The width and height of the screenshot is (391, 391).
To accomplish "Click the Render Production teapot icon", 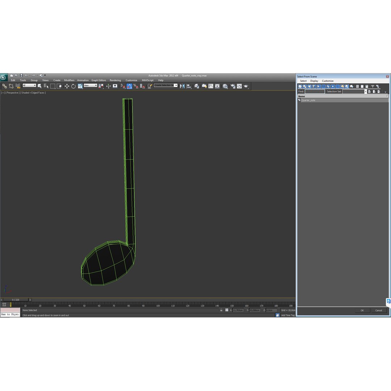I will [x=246, y=86].
